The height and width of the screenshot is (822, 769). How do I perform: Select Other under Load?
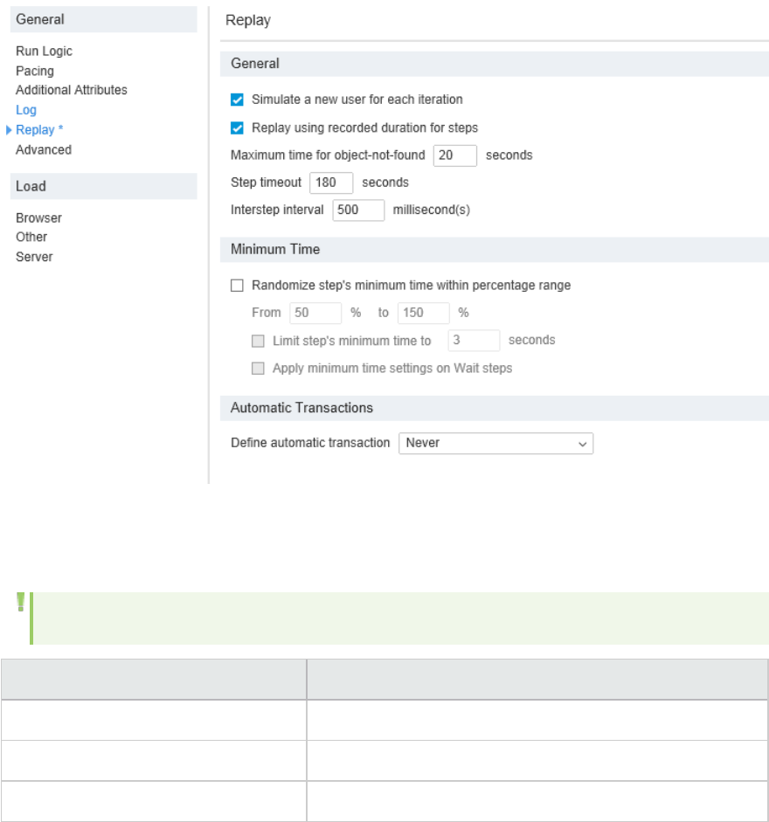tap(31, 237)
